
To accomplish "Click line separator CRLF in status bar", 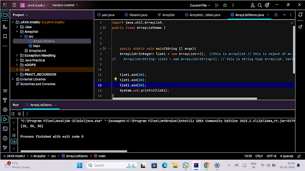I will pyautogui.click(x=259, y=156).
